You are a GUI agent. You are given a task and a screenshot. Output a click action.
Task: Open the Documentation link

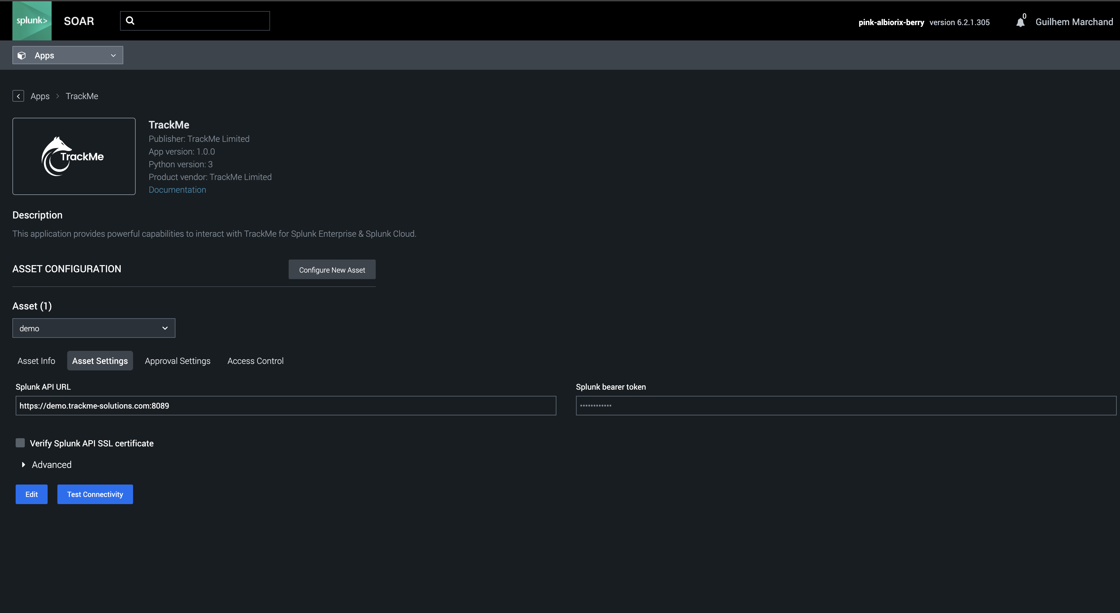point(177,190)
